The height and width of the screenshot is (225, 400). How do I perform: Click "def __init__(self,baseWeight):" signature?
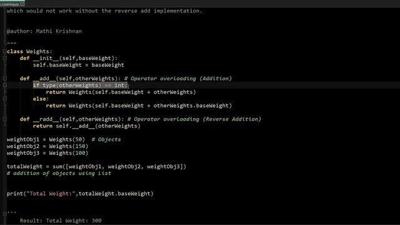[x=69, y=58]
